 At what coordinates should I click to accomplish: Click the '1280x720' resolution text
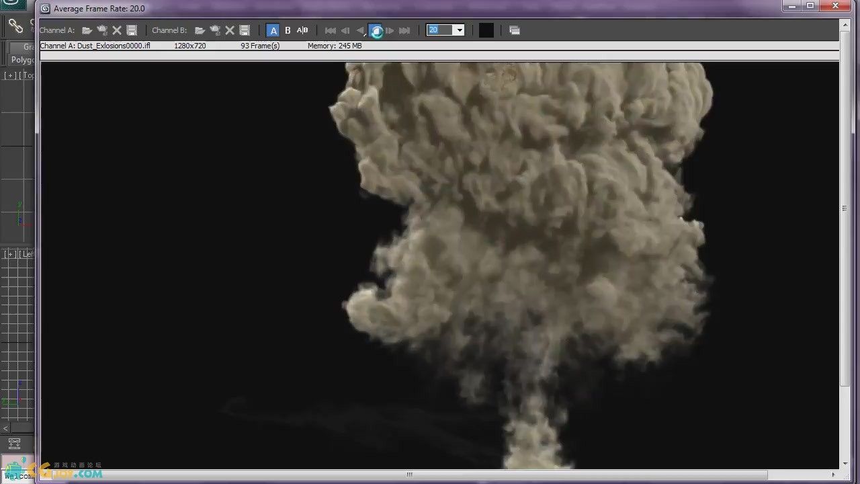tap(190, 46)
